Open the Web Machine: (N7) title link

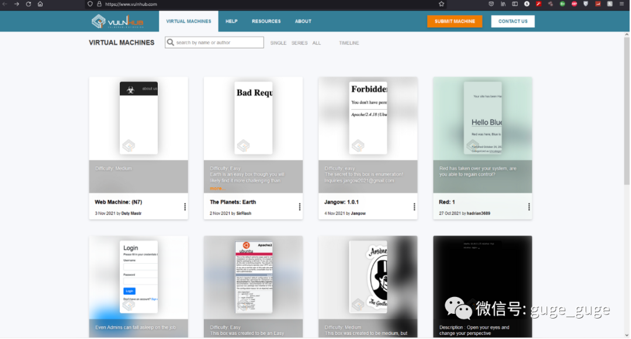point(118,202)
